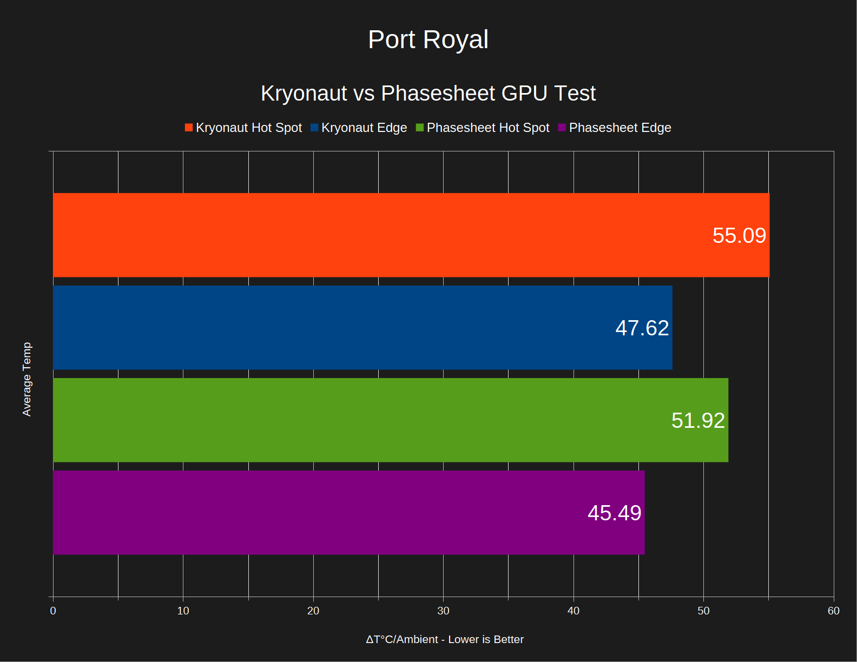The height and width of the screenshot is (662, 857).
Task: Click the purple bar valued 45.49
Action: coord(349,513)
